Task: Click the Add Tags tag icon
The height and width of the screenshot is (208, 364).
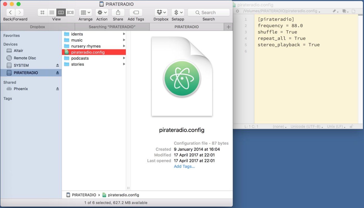Action: point(135,12)
